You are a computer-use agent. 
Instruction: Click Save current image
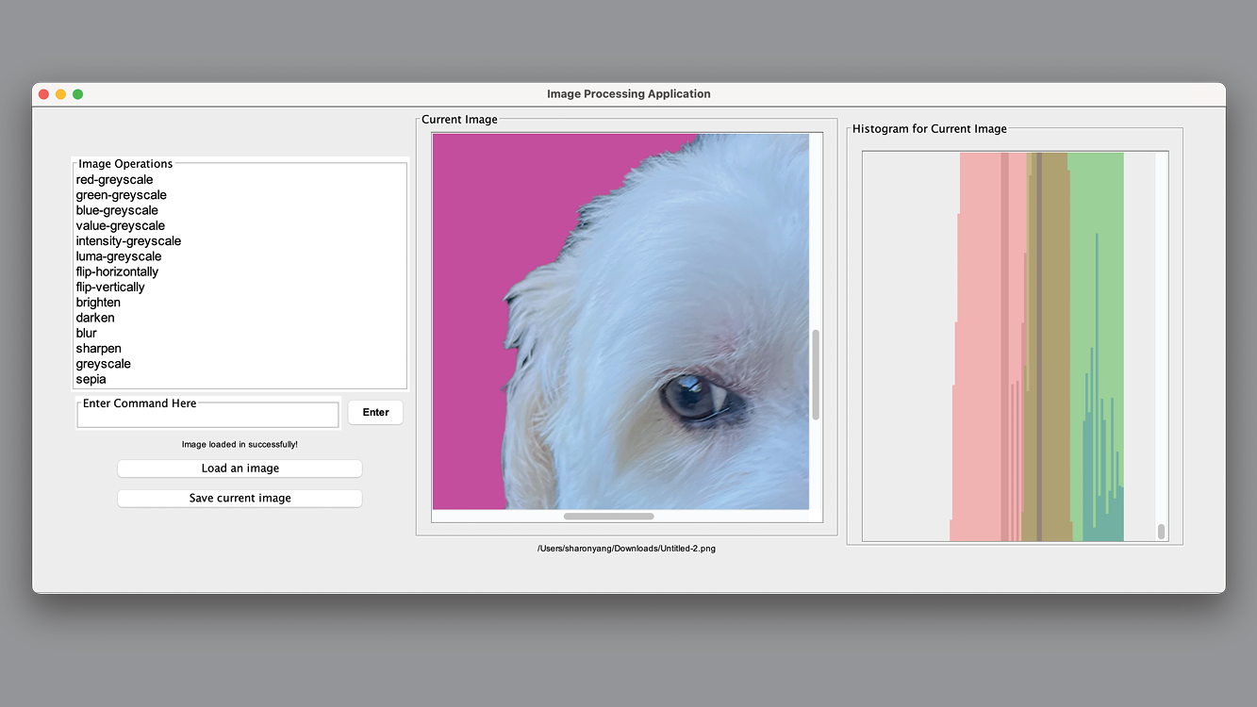coord(240,498)
